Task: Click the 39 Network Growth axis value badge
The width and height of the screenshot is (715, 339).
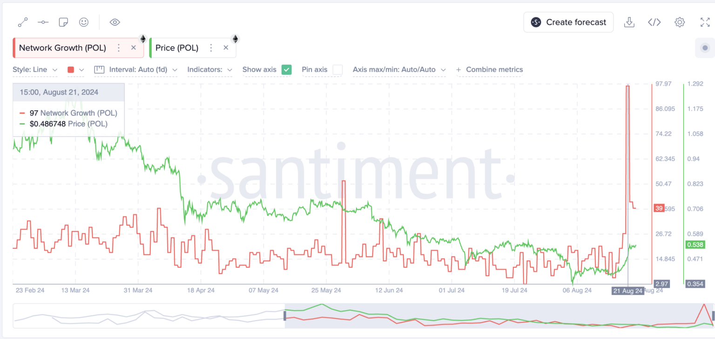Action: [x=659, y=208]
